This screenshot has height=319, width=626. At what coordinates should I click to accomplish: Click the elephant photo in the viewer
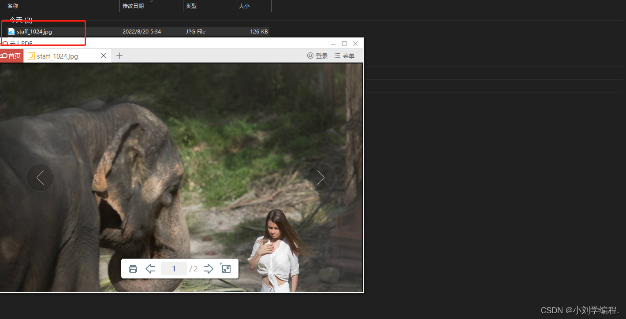[x=181, y=177]
